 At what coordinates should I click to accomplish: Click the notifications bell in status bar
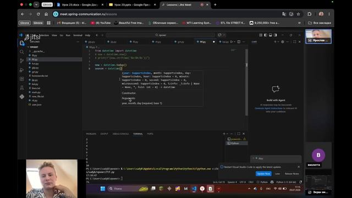[x=301, y=182]
